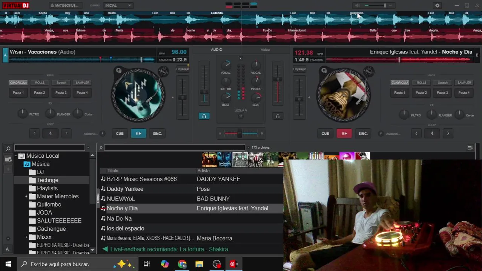Click SINC. button on deck B

(x=363, y=133)
